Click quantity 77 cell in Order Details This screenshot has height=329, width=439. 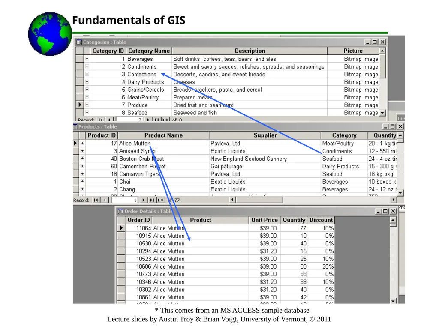click(293, 228)
